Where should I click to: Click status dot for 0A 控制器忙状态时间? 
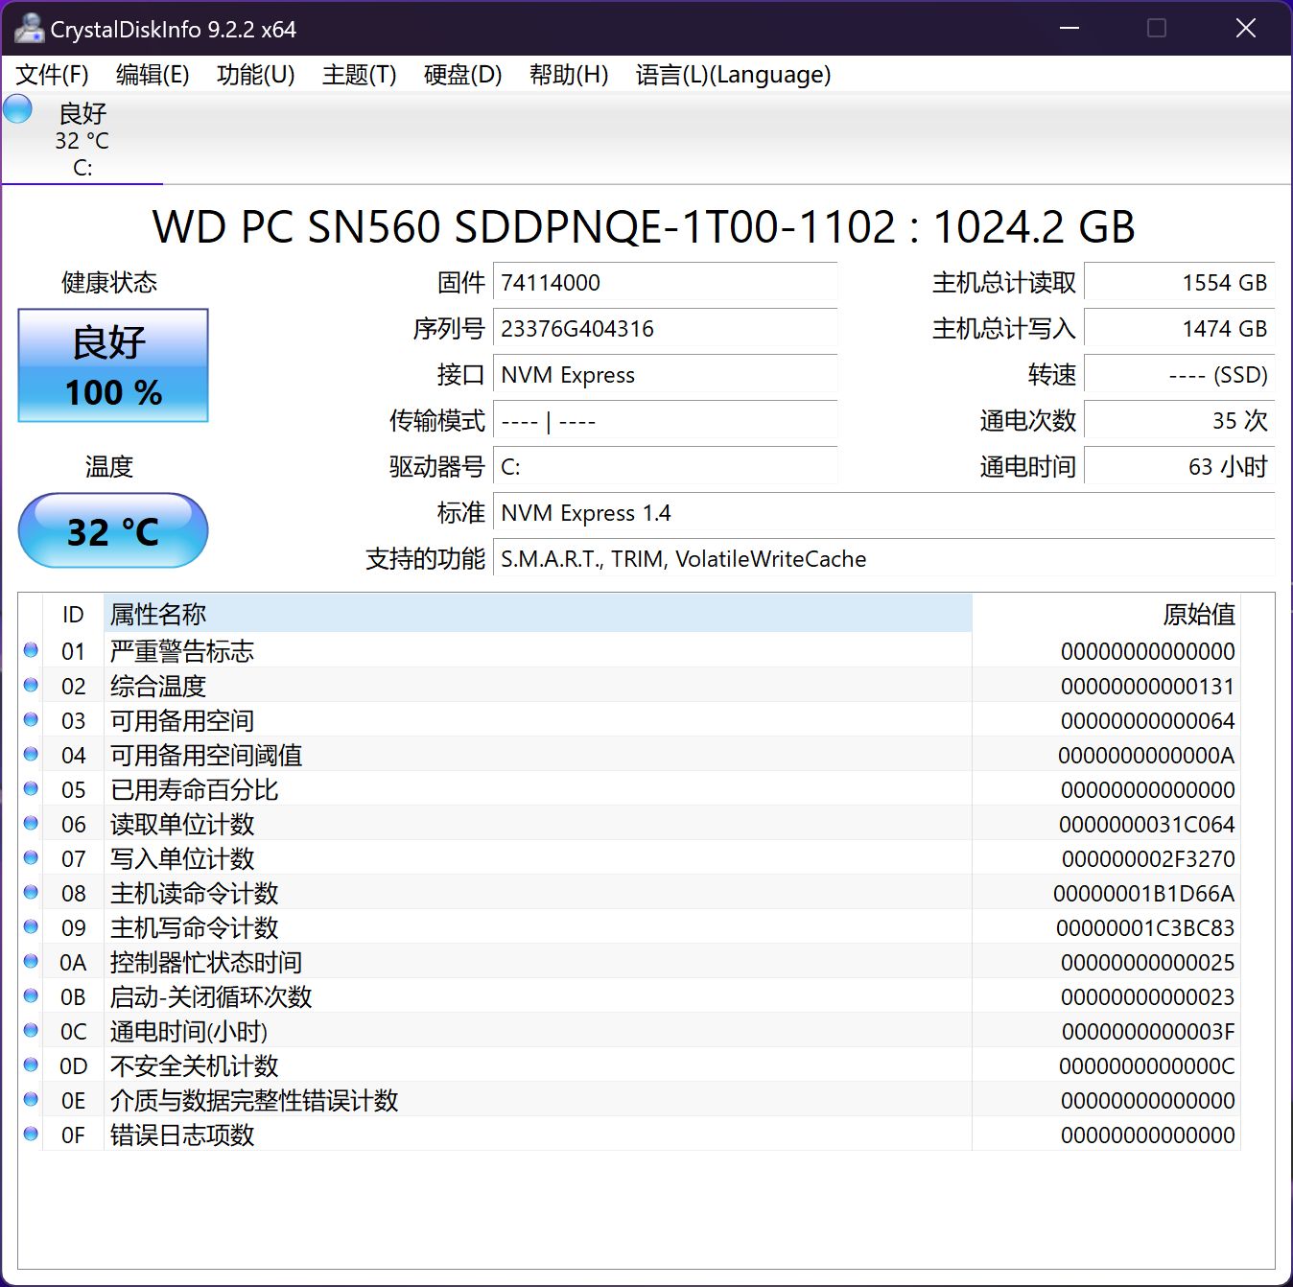(x=31, y=961)
